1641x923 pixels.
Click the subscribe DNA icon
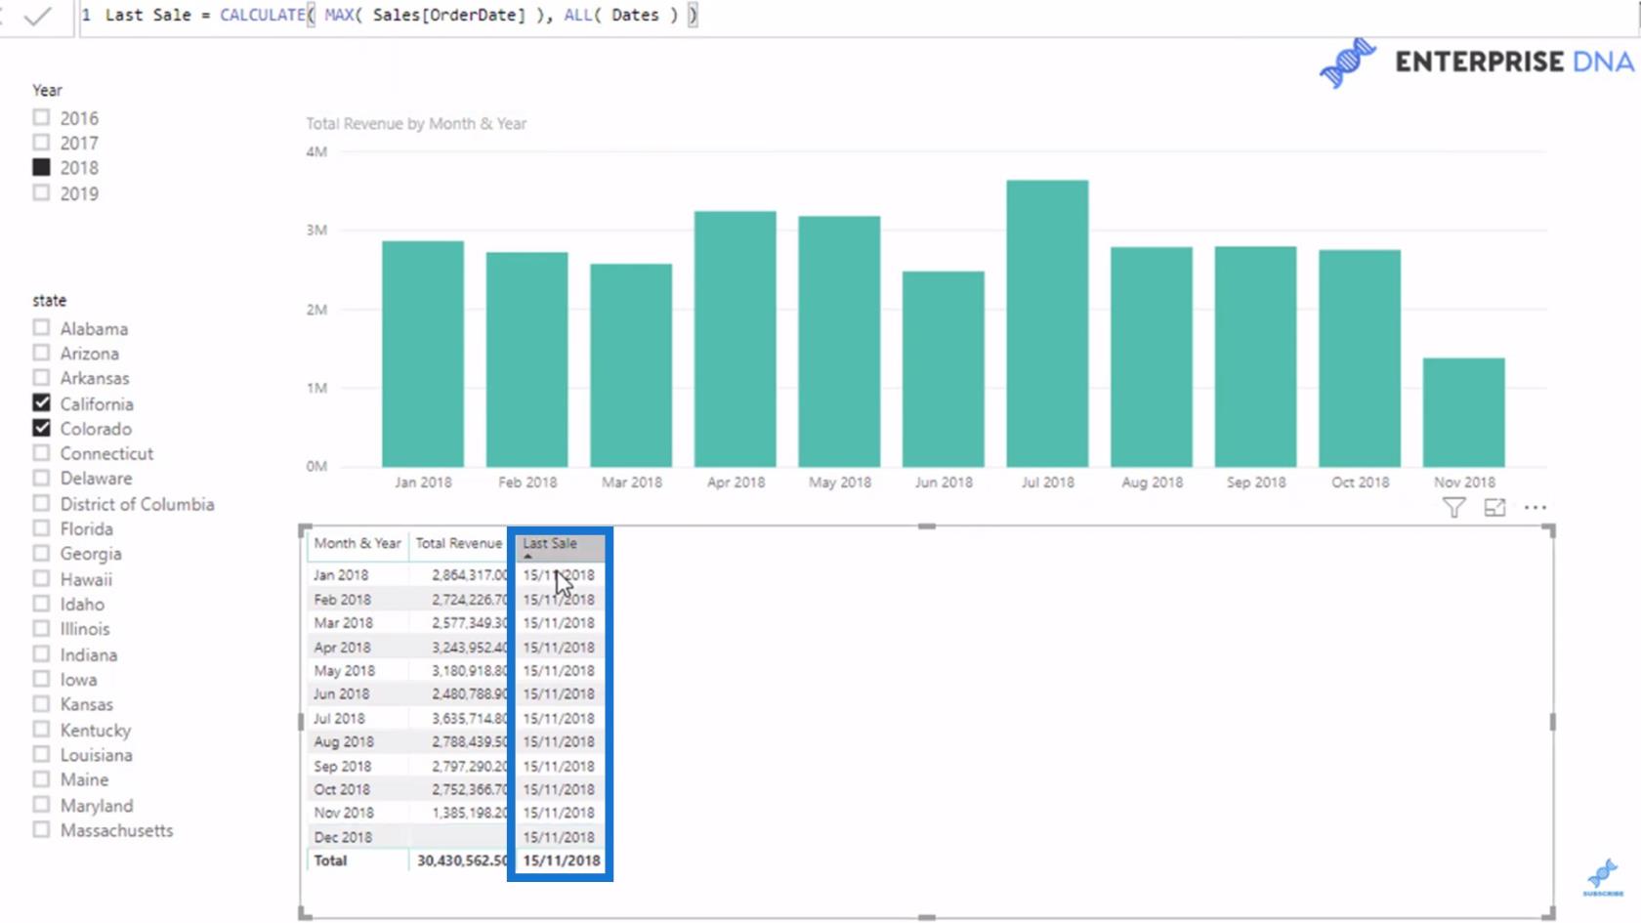(x=1603, y=877)
